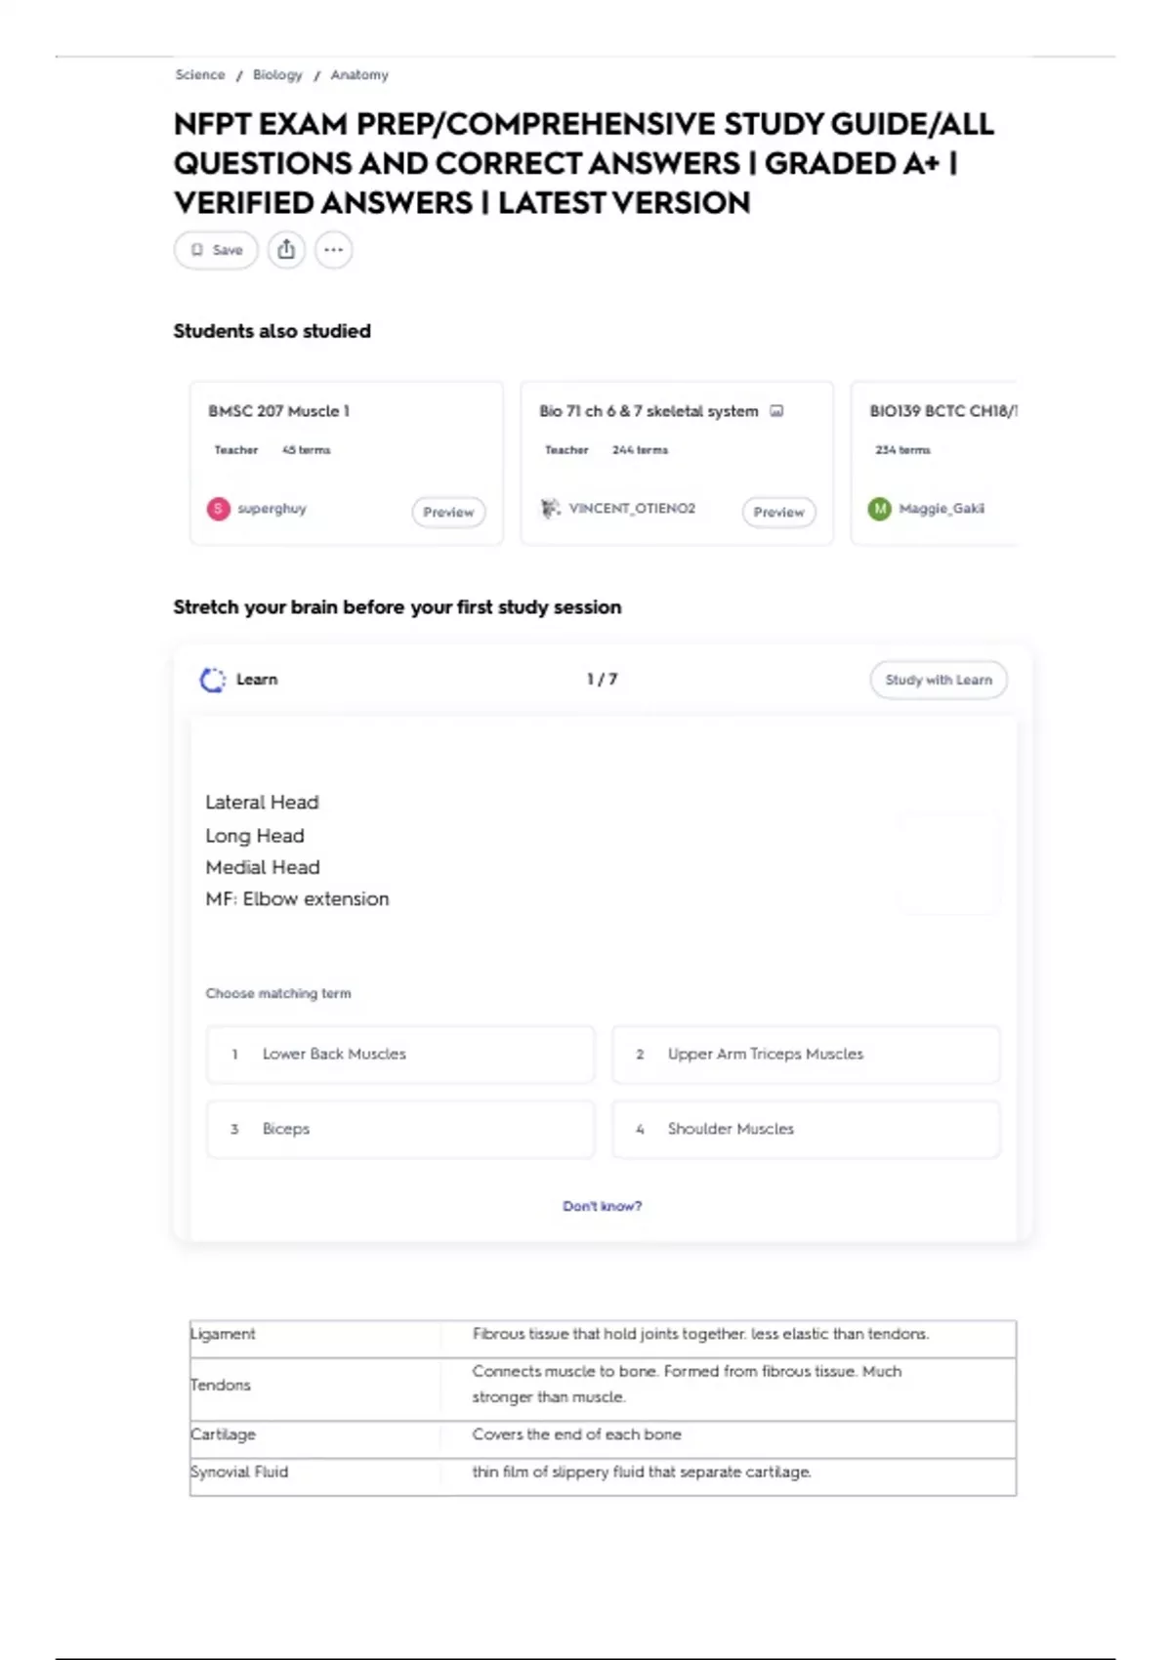
Task: Click VINCENT_OTIENO2's avatar icon
Action: pyautogui.click(x=551, y=509)
